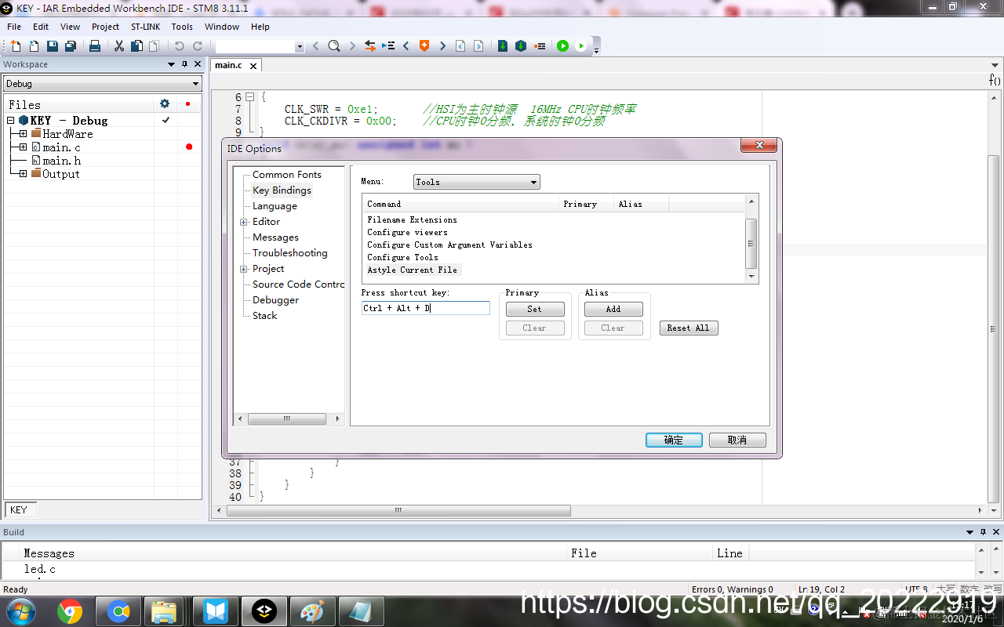Open the Window menu

(222, 27)
